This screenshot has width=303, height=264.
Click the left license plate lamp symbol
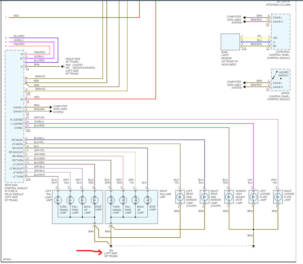(x=253, y=197)
